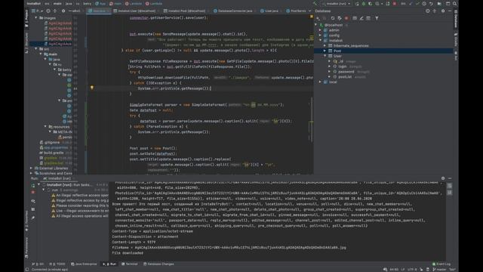
Task: Click the Database filter funnel icon
Action: pyautogui.click(x=377, y=18)
